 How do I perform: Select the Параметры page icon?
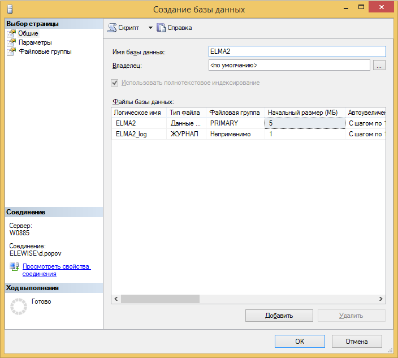[11, 42]
